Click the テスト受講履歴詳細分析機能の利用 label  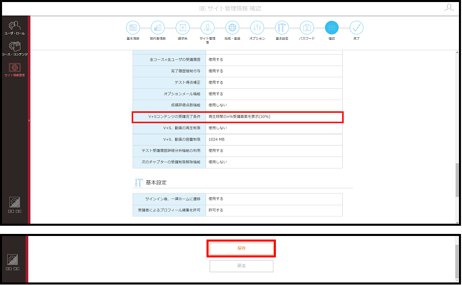pos(171,151)
